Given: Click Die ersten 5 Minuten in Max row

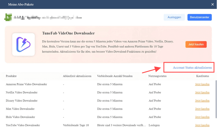Looking at the screenshot, I should click(110, 109).
